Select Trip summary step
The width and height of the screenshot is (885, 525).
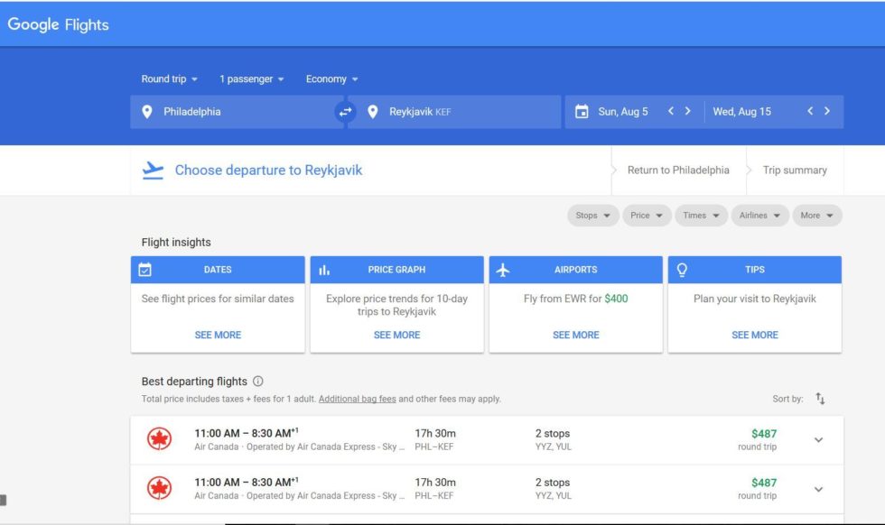(x=795, y=170)
